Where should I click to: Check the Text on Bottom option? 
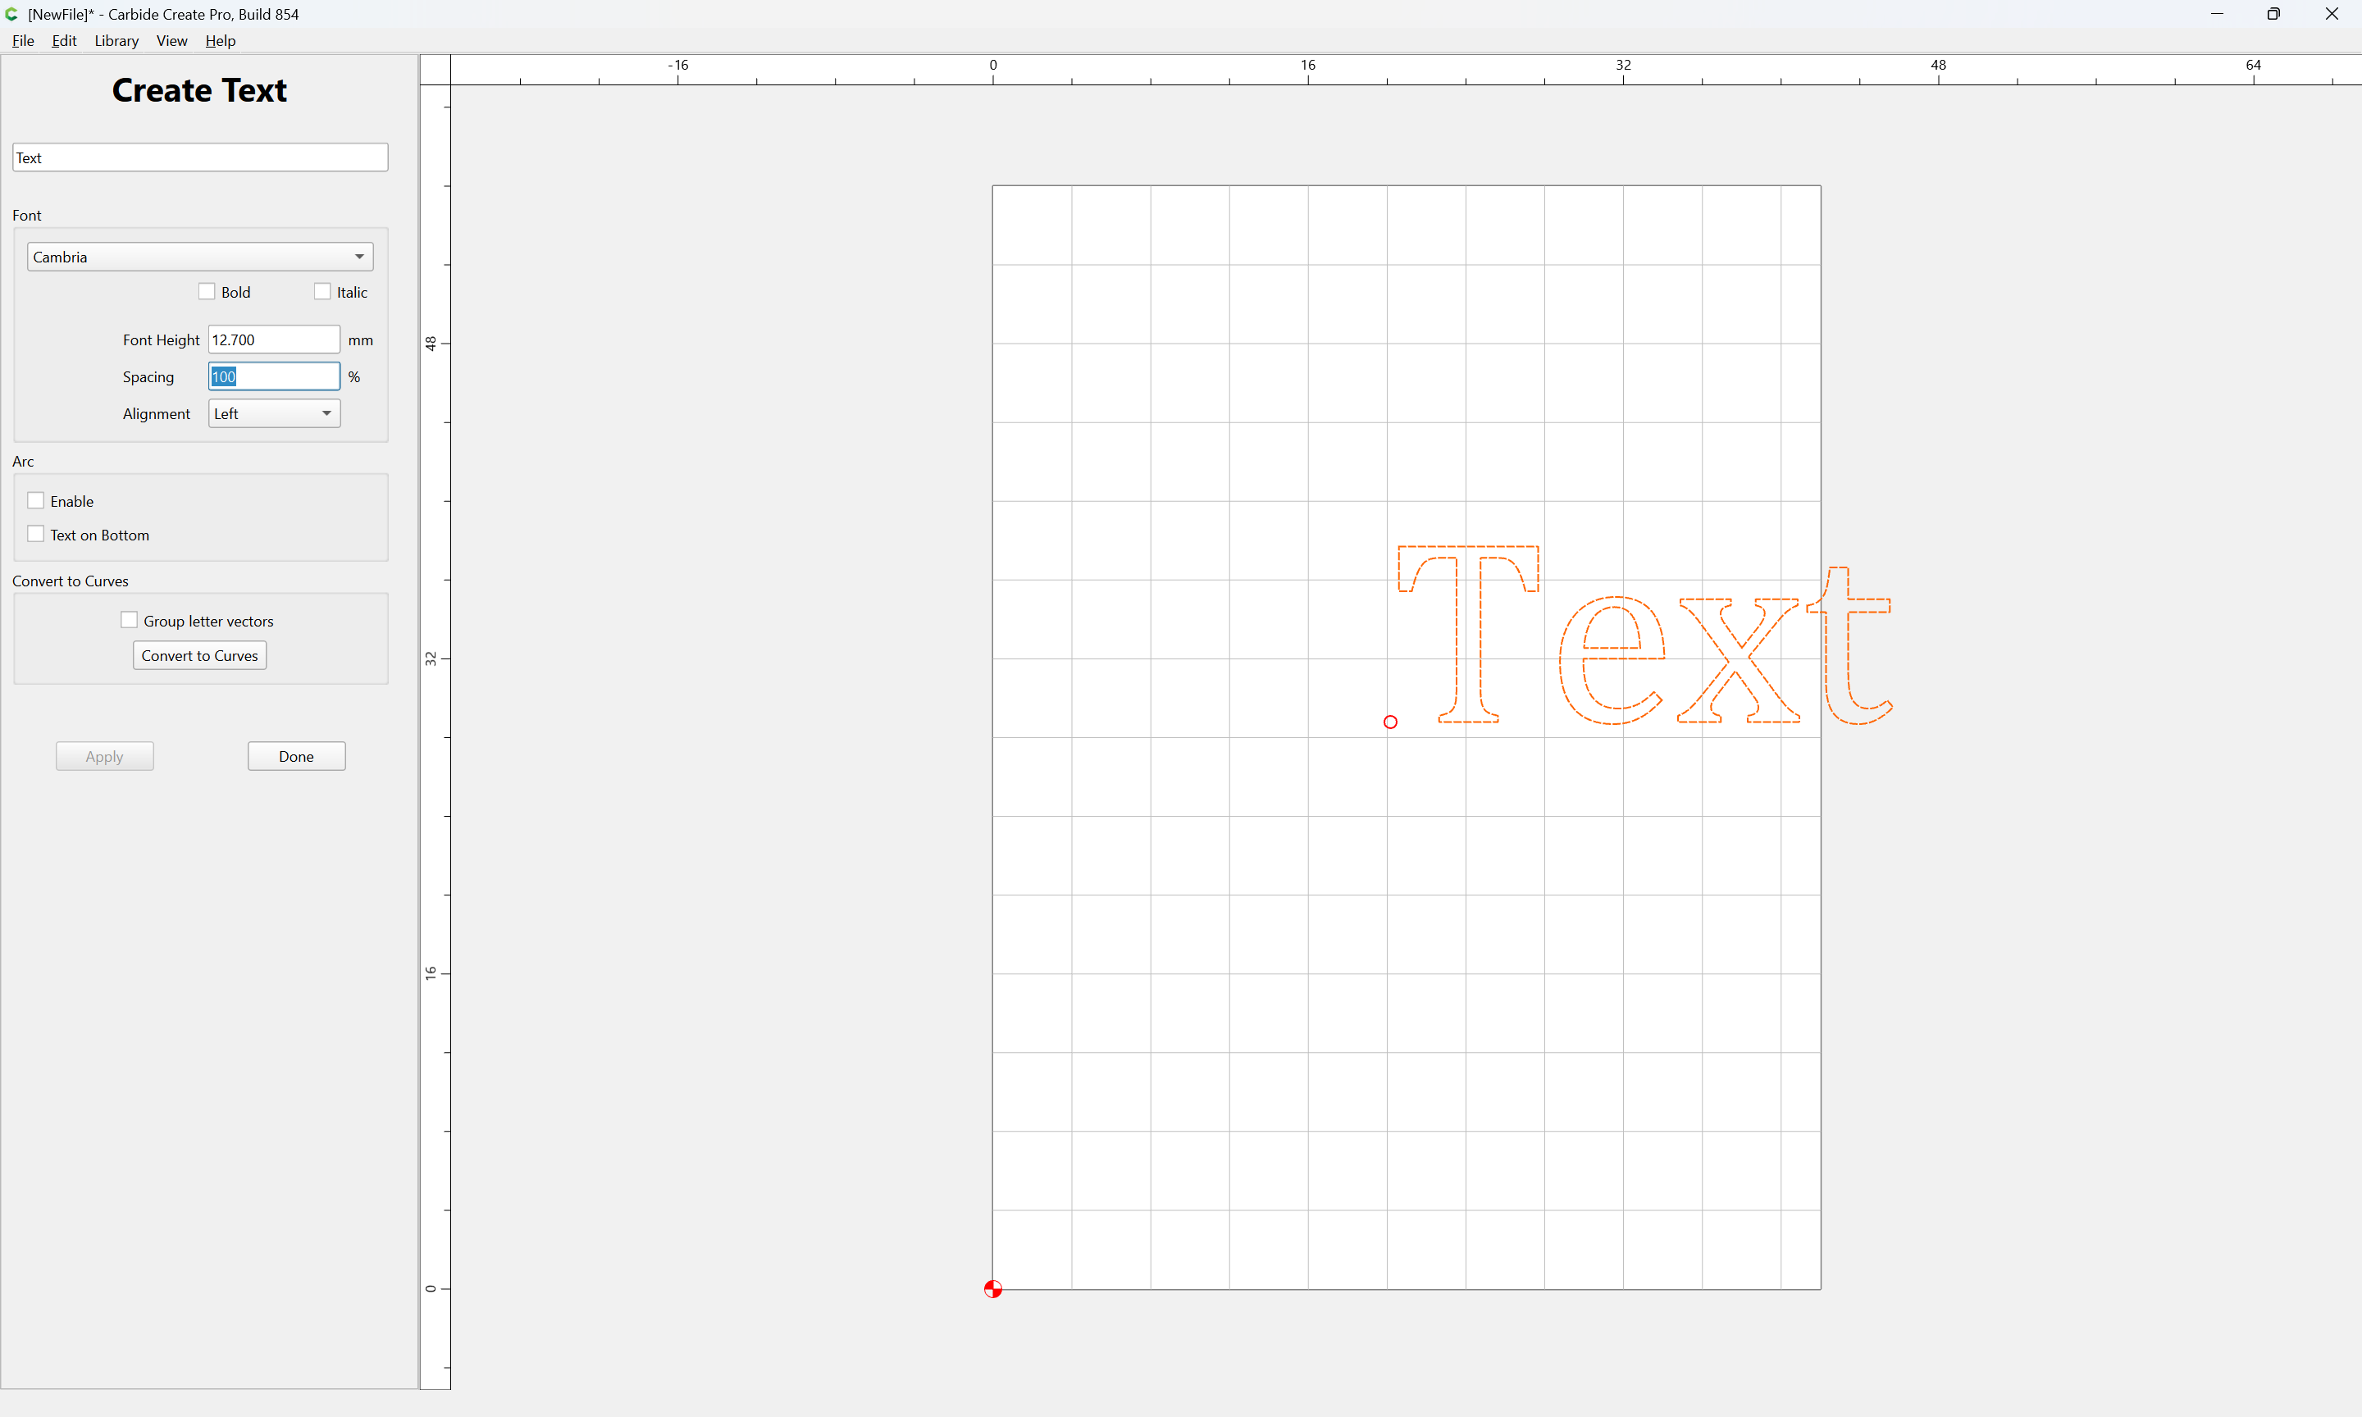(x=35, y=534)
